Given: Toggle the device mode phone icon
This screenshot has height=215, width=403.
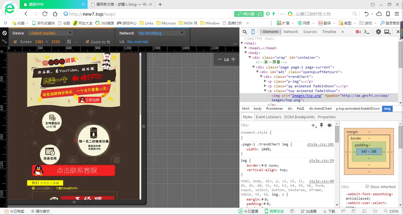Looking at the screenshot, I should point(253,32).
